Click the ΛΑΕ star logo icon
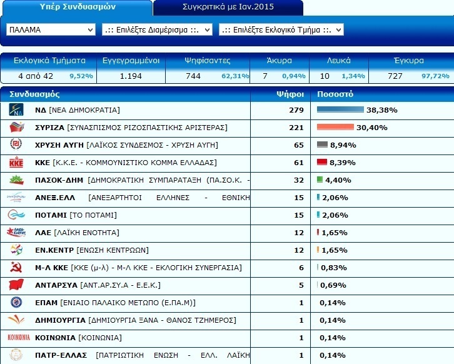 coord(16,232)
